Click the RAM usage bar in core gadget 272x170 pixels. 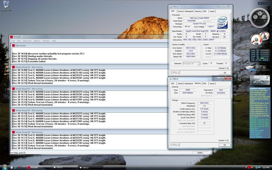point(264,58)
